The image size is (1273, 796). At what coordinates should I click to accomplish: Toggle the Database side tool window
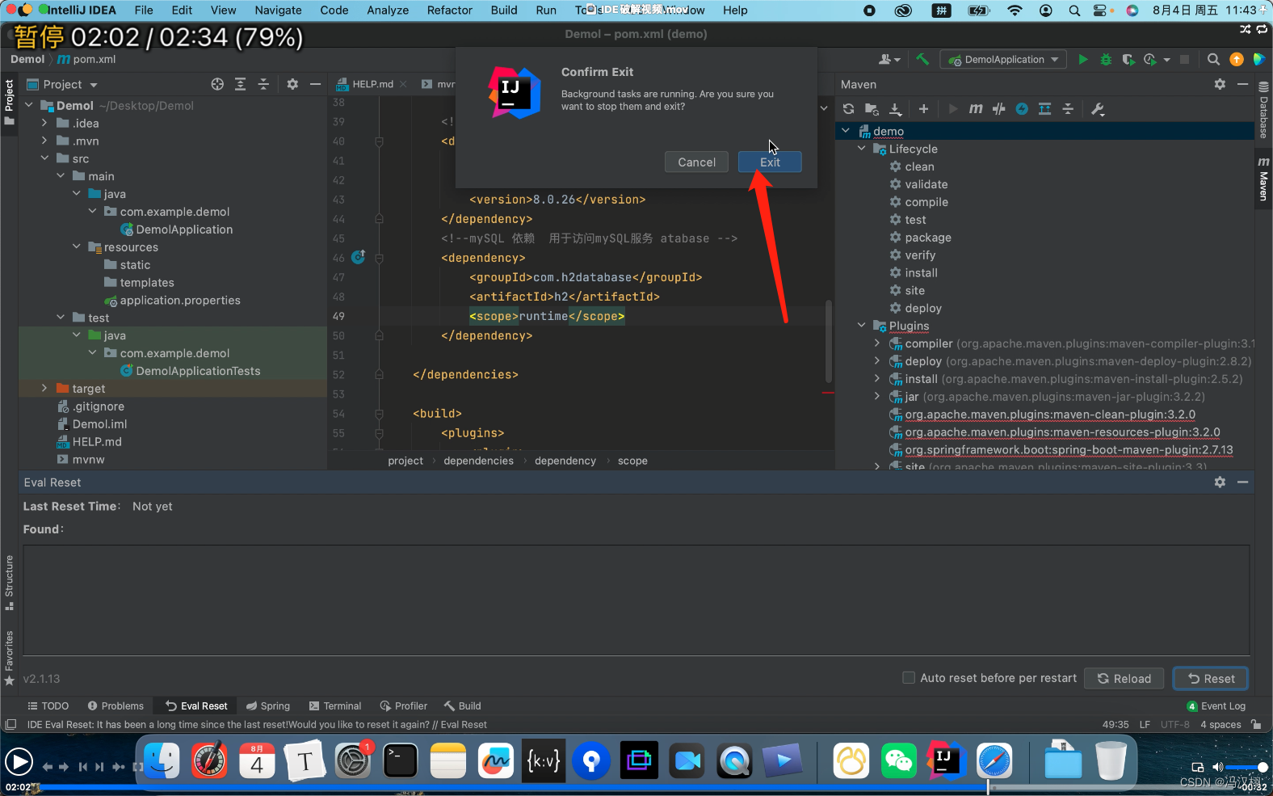(x=1263, y=111)
